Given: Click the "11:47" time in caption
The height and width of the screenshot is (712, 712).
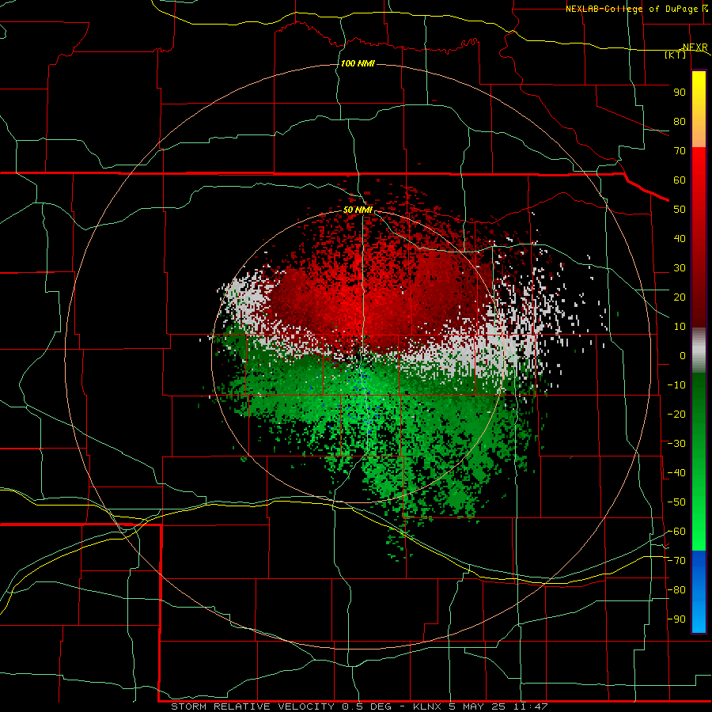Looking at the screenshot, I should (530, 706).
